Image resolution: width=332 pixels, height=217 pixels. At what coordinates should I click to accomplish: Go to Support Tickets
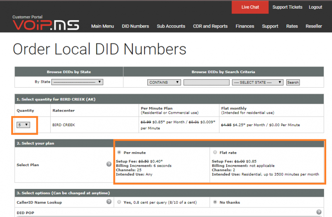click(287, 7)
